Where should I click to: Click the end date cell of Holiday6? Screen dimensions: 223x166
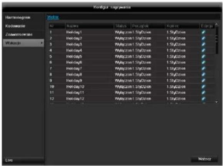pos(176,62)
